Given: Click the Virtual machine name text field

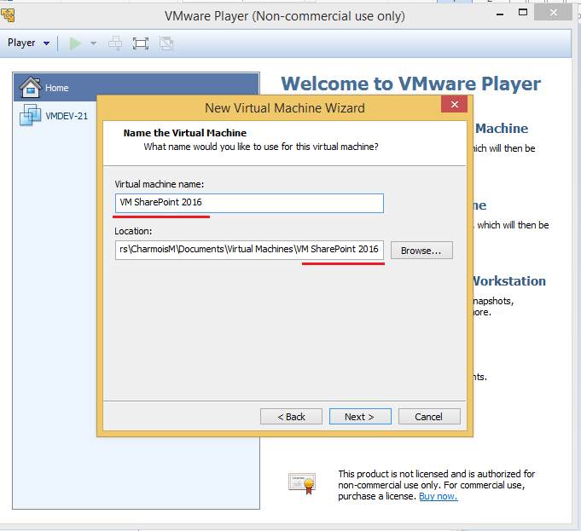Looking at the screenshot, I should (x=249, y=203).
